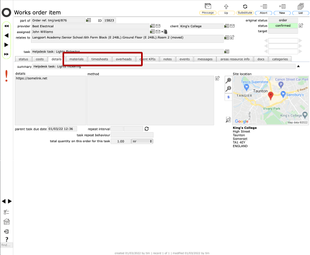
Task: Click the List button
Action: point(300,13)
